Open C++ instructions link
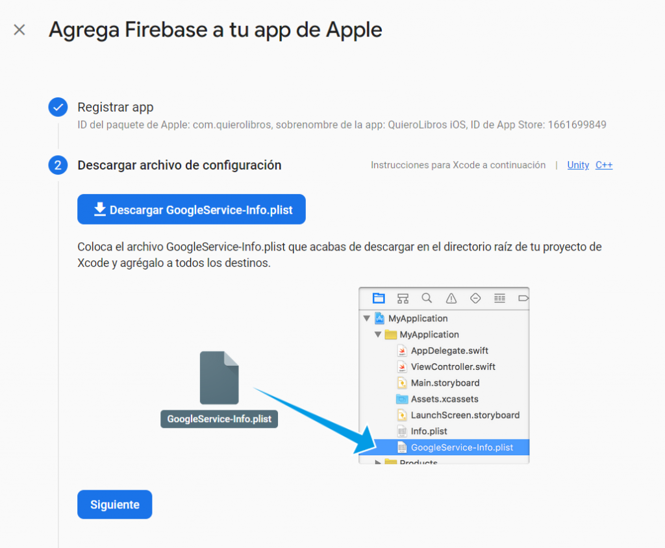 coord(604,165)
